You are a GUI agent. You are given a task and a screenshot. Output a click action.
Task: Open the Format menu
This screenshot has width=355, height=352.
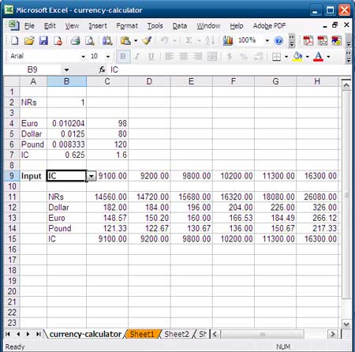(127, 26)
